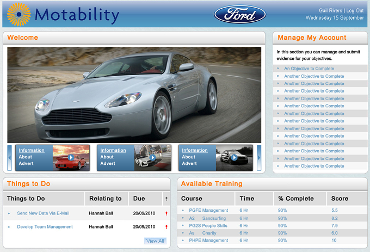Image resolution: width=370 pixels, height=252 pixels.
Task: Click the bullet arrow beside Send New Data Via E-Mail
Action: 9,213
